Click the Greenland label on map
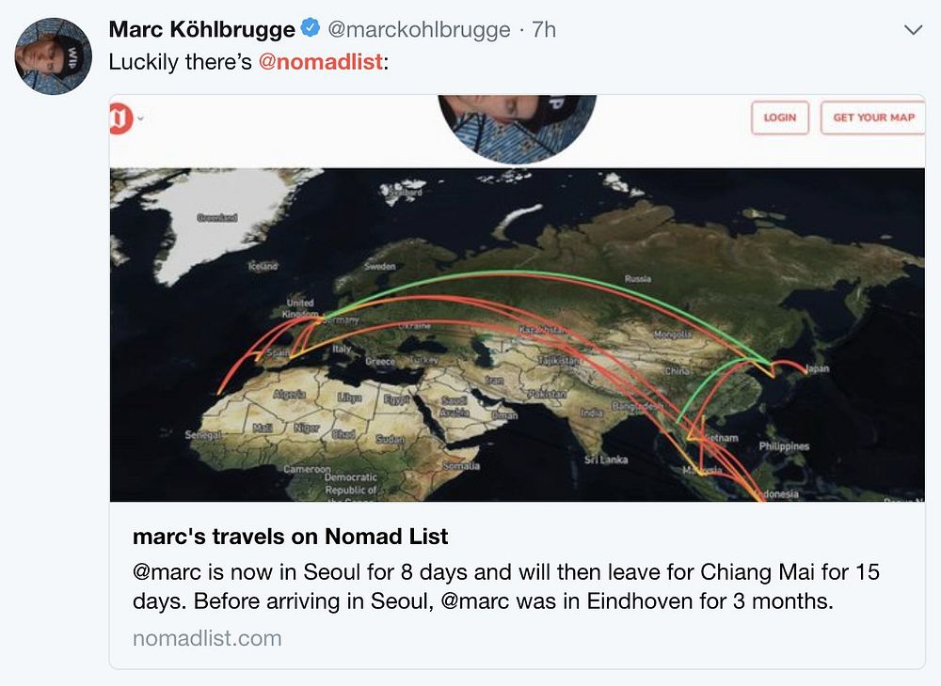 coord(217,217)
